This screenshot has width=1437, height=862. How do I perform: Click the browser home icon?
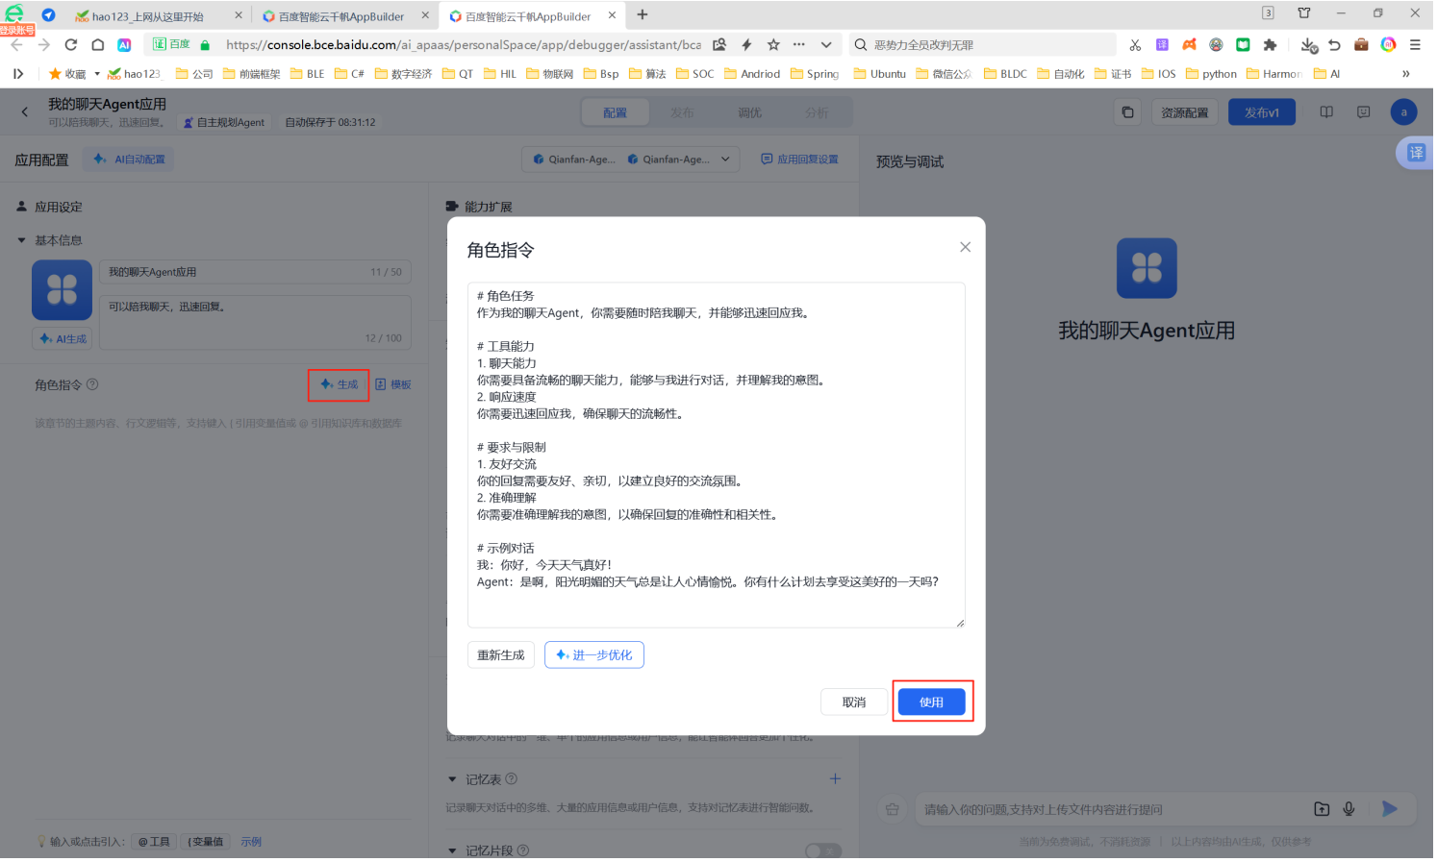(98, 45)
